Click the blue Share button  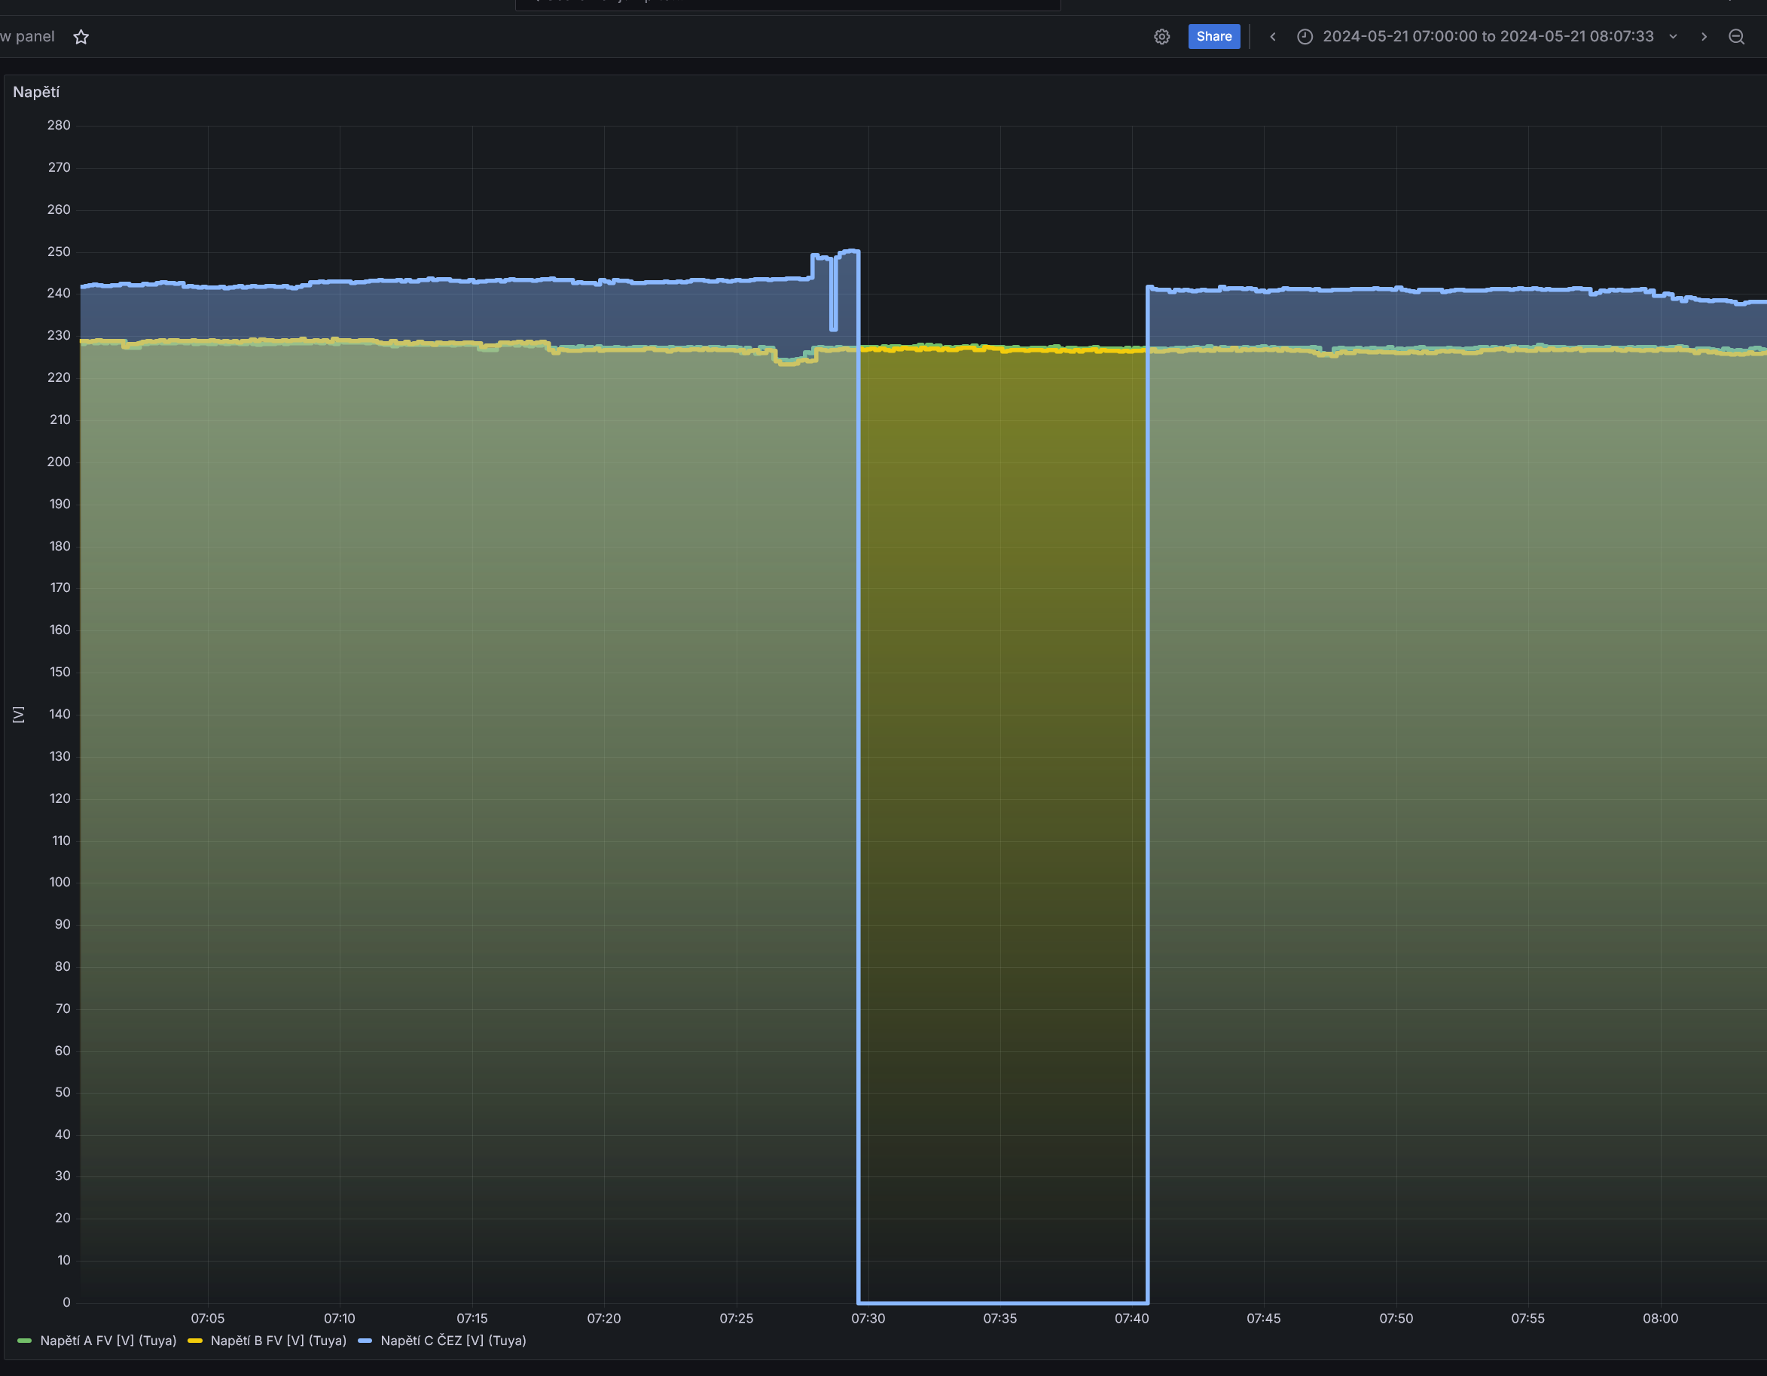(x=1213, y=36)
